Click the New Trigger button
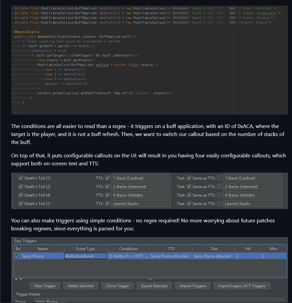292x303 pixels. (45, 286)
